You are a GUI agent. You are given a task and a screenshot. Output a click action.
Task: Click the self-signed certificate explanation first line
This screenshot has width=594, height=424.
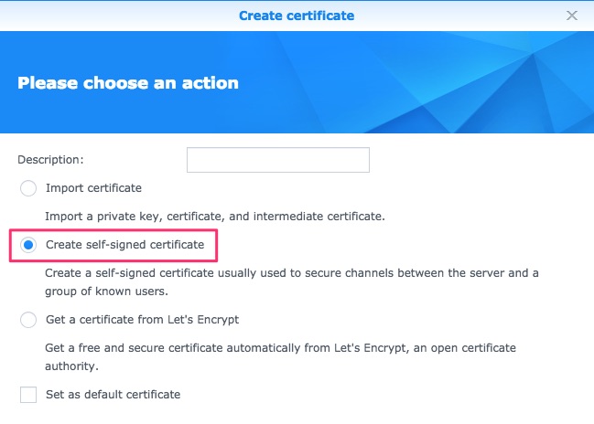(x=292, y=273)
